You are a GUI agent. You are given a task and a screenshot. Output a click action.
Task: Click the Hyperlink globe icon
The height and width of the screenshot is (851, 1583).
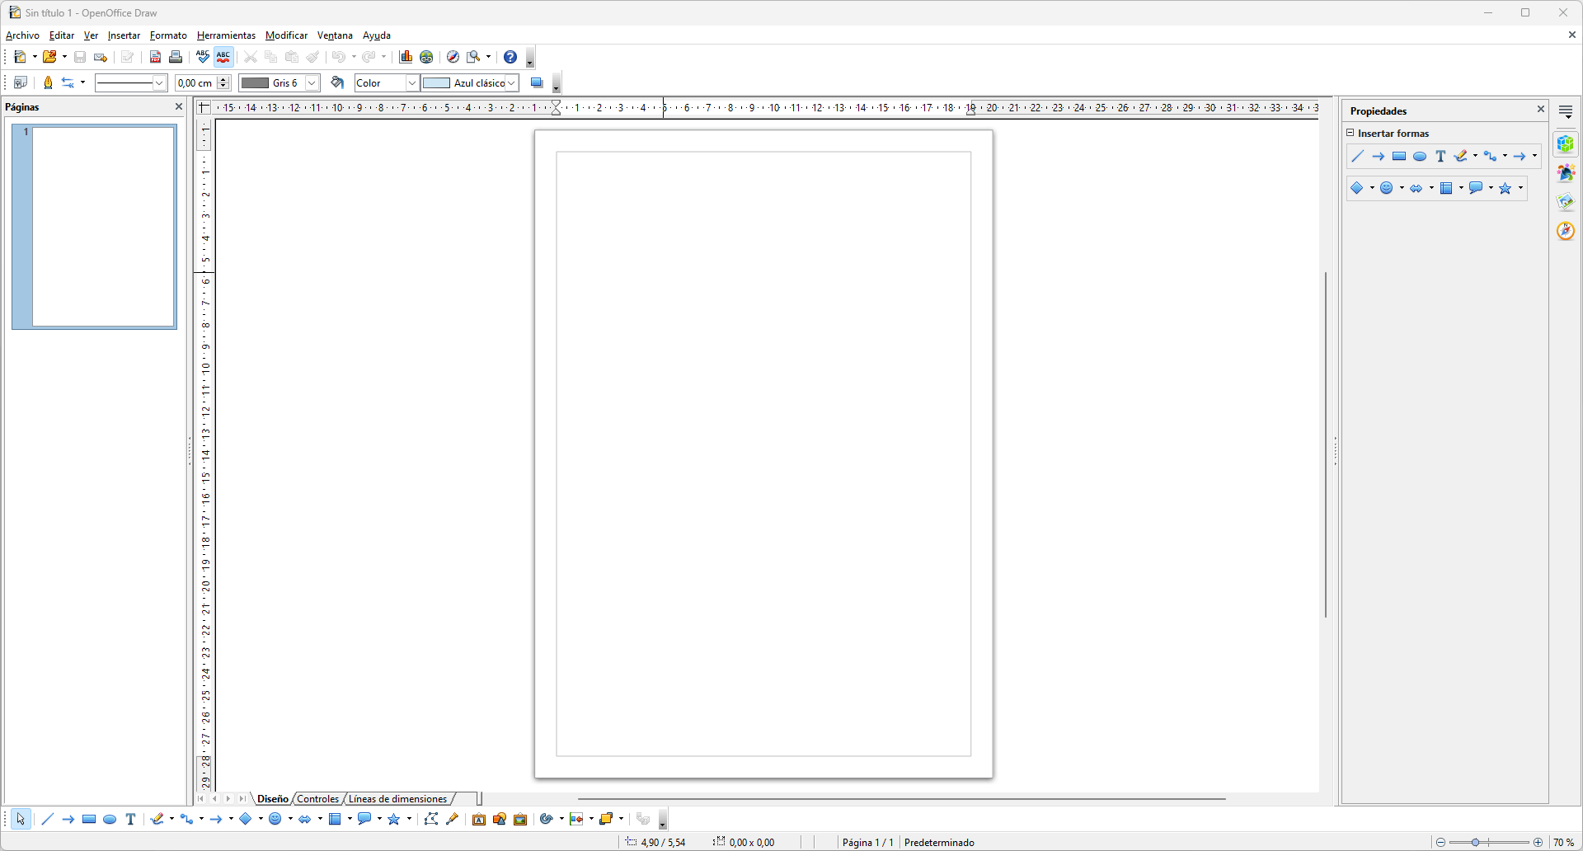point(426,57)
